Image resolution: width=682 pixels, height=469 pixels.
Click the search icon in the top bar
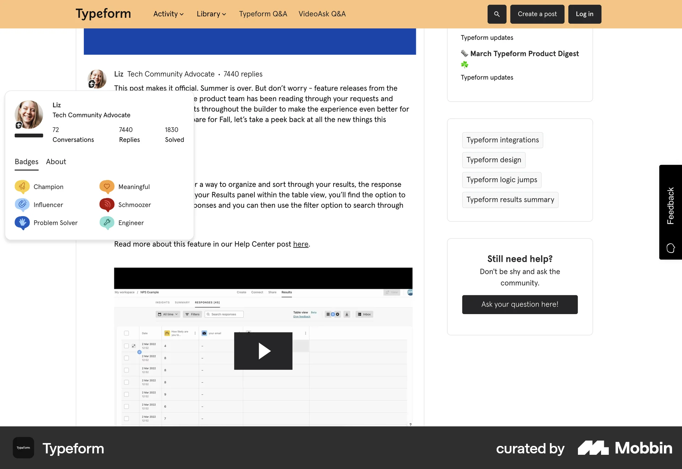(497, 14)
